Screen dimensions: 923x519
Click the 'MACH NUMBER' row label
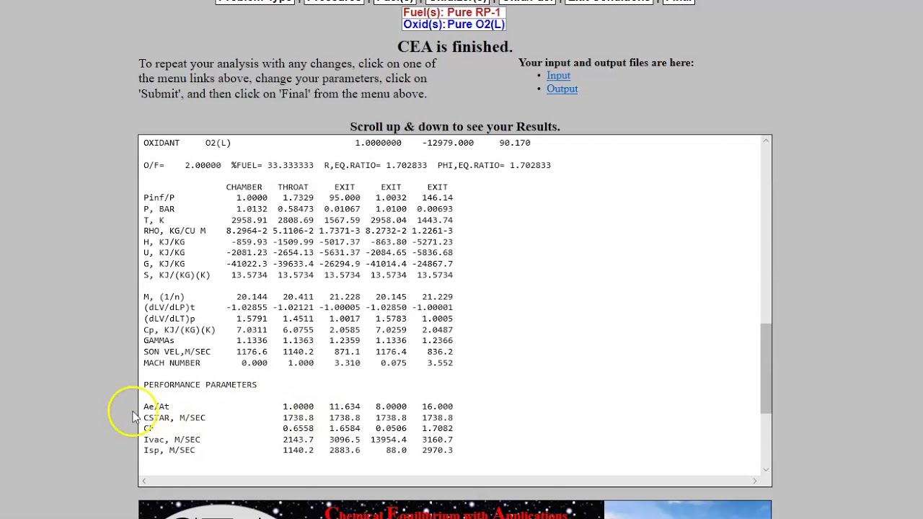[172, 363]
